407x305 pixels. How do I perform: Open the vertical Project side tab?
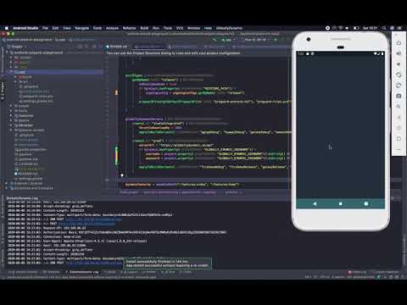[3, 91]
